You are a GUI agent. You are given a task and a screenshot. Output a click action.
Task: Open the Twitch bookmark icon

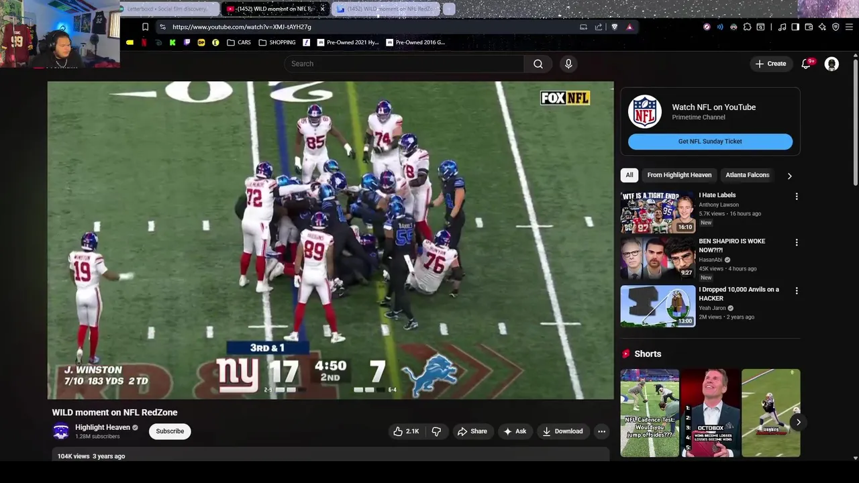(187, 42)
